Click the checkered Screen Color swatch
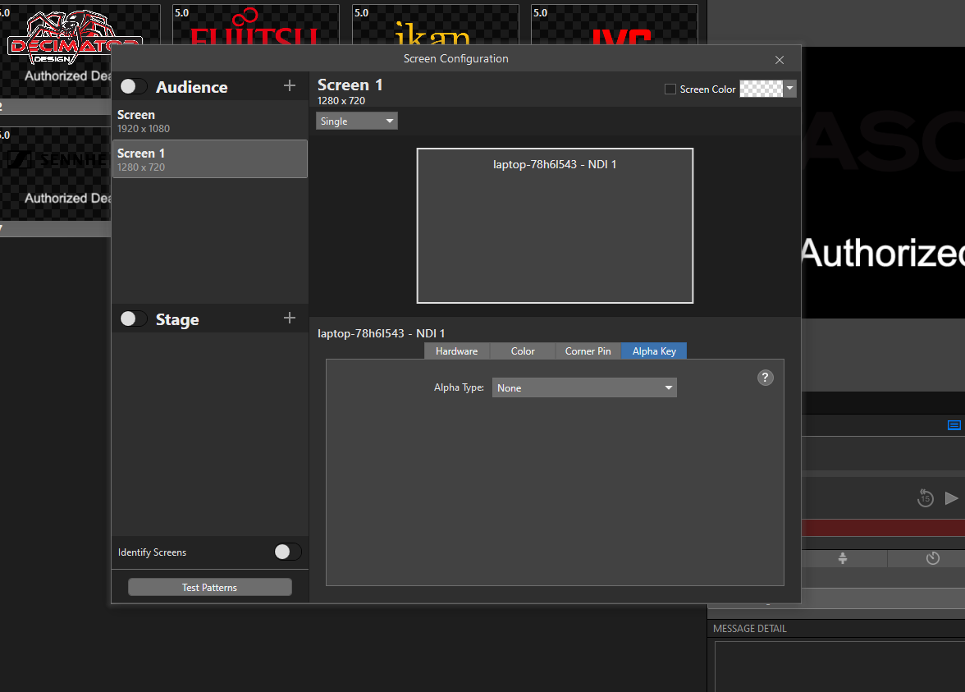 [761, 89]
